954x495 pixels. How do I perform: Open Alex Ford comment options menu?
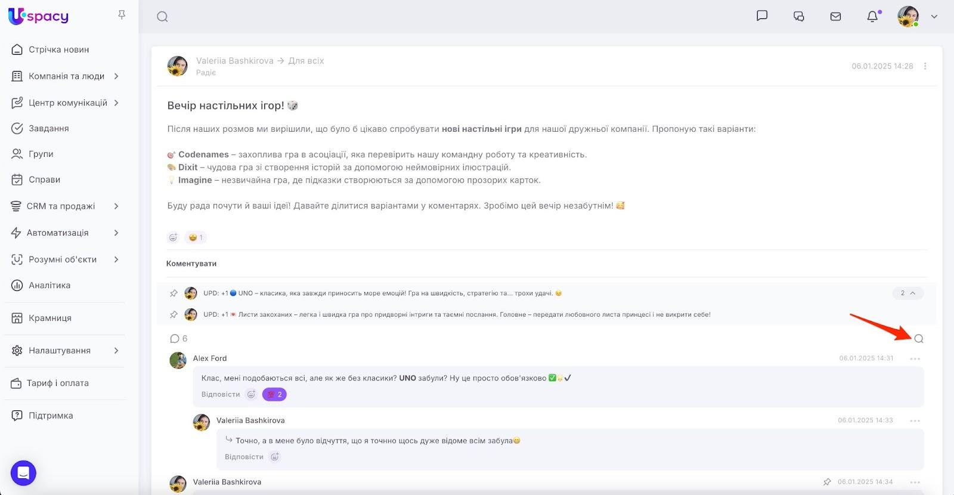coord(915,358)
